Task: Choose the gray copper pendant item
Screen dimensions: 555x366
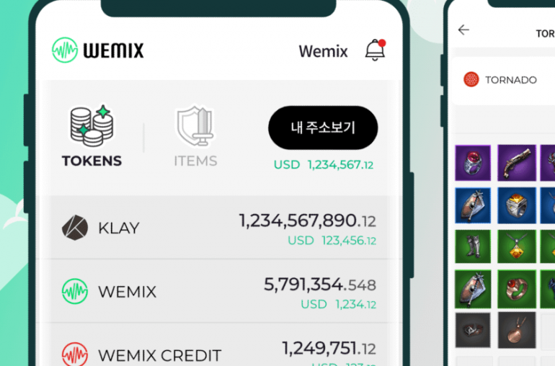Action: [x=517, y=330]
